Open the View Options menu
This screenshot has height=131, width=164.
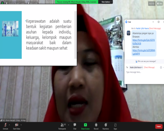[106, 2]
